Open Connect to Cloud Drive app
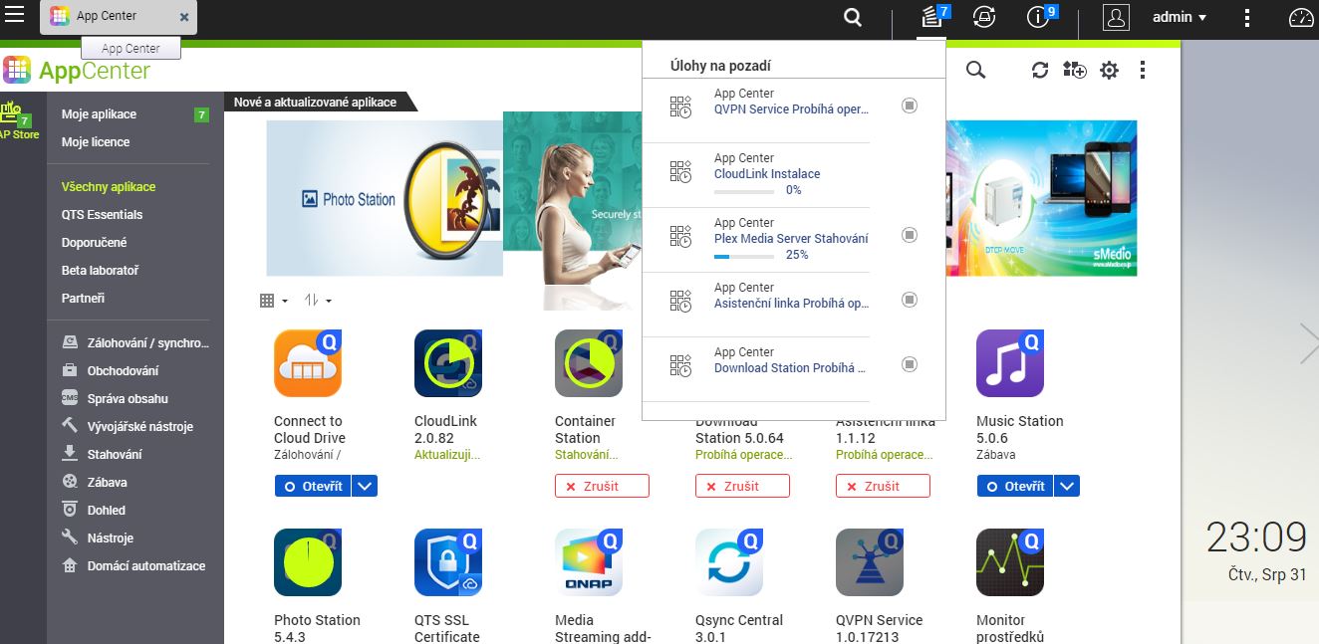1319x644 pixels. [313, 486]
